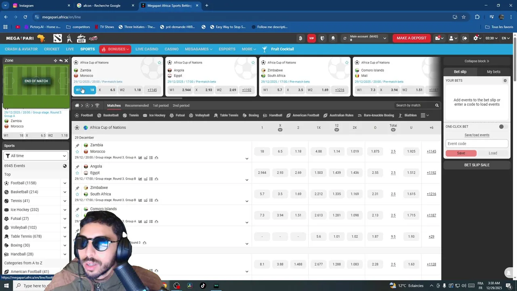Open browser extensions puzzle icon
This screenshot has width=517, height=291.
[x=477, y=17]
